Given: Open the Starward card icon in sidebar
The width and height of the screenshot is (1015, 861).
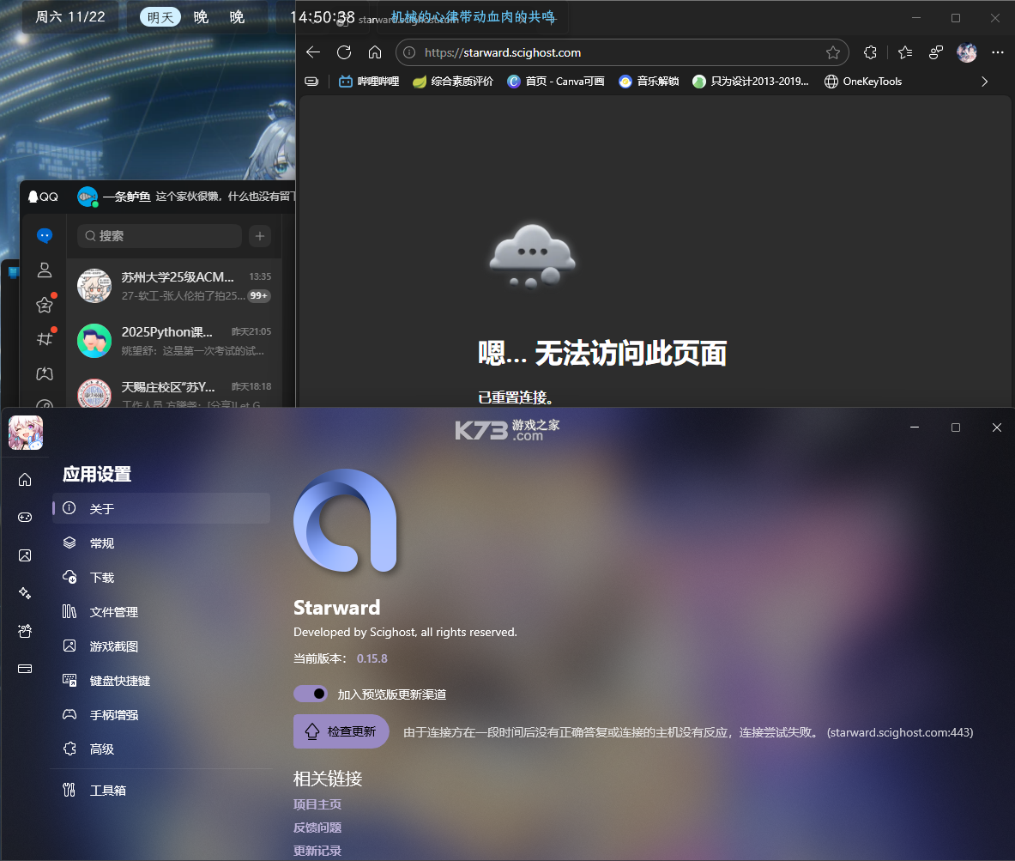Looking at the screenshot, I should click(x=25, y=669).
